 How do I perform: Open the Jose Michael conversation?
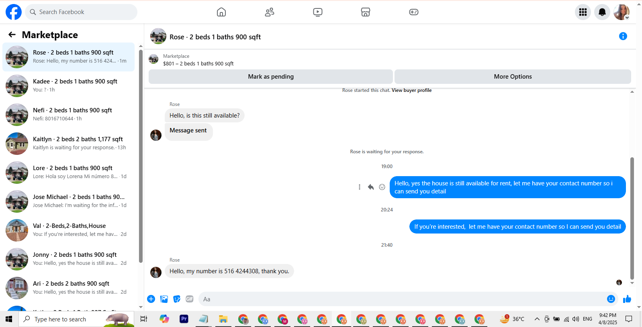point(69,201)
